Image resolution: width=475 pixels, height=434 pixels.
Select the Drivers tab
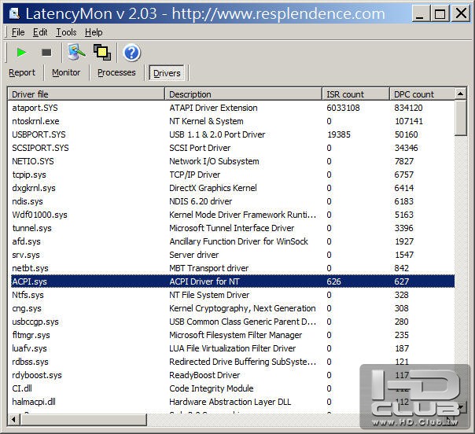tap(167, 73)
